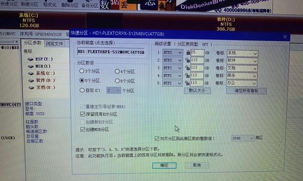Click the size field of partition 5
Image resolution: width=303 pixels, height=181 pixels.
(x=197, y=83)
